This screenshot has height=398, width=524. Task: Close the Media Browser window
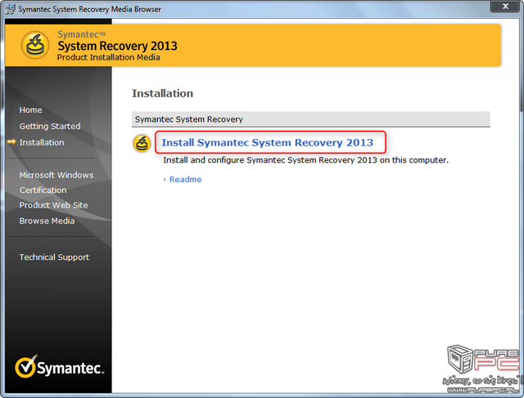click(505, 6)
